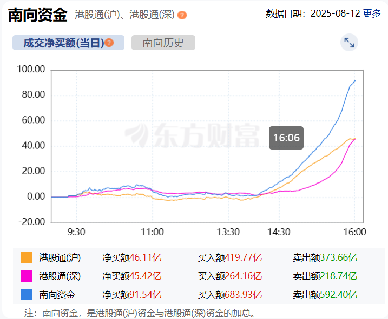Switch to the 南向历史 tab
Image resolution: width=388 pixels, height=319 pixels.
[x=163, y=43]
